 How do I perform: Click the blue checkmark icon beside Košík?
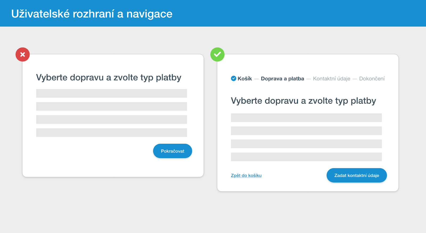[234, 78]
